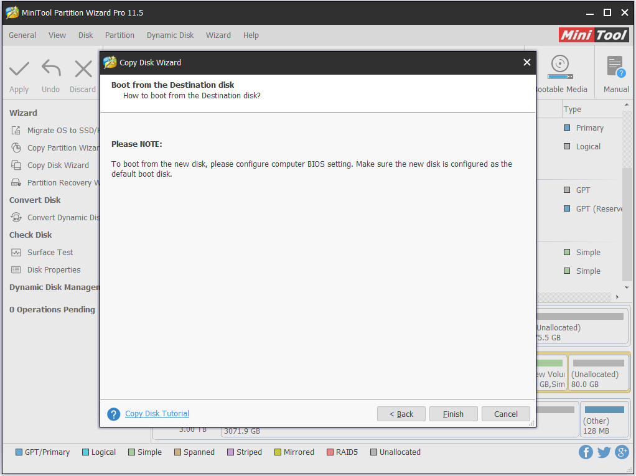Click the Finish button
This screenshot has width=636, height=476.
[453, 414]
